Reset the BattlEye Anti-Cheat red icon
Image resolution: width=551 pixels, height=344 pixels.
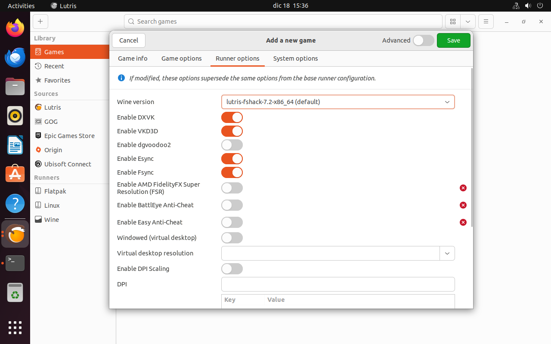coord(463,205)
